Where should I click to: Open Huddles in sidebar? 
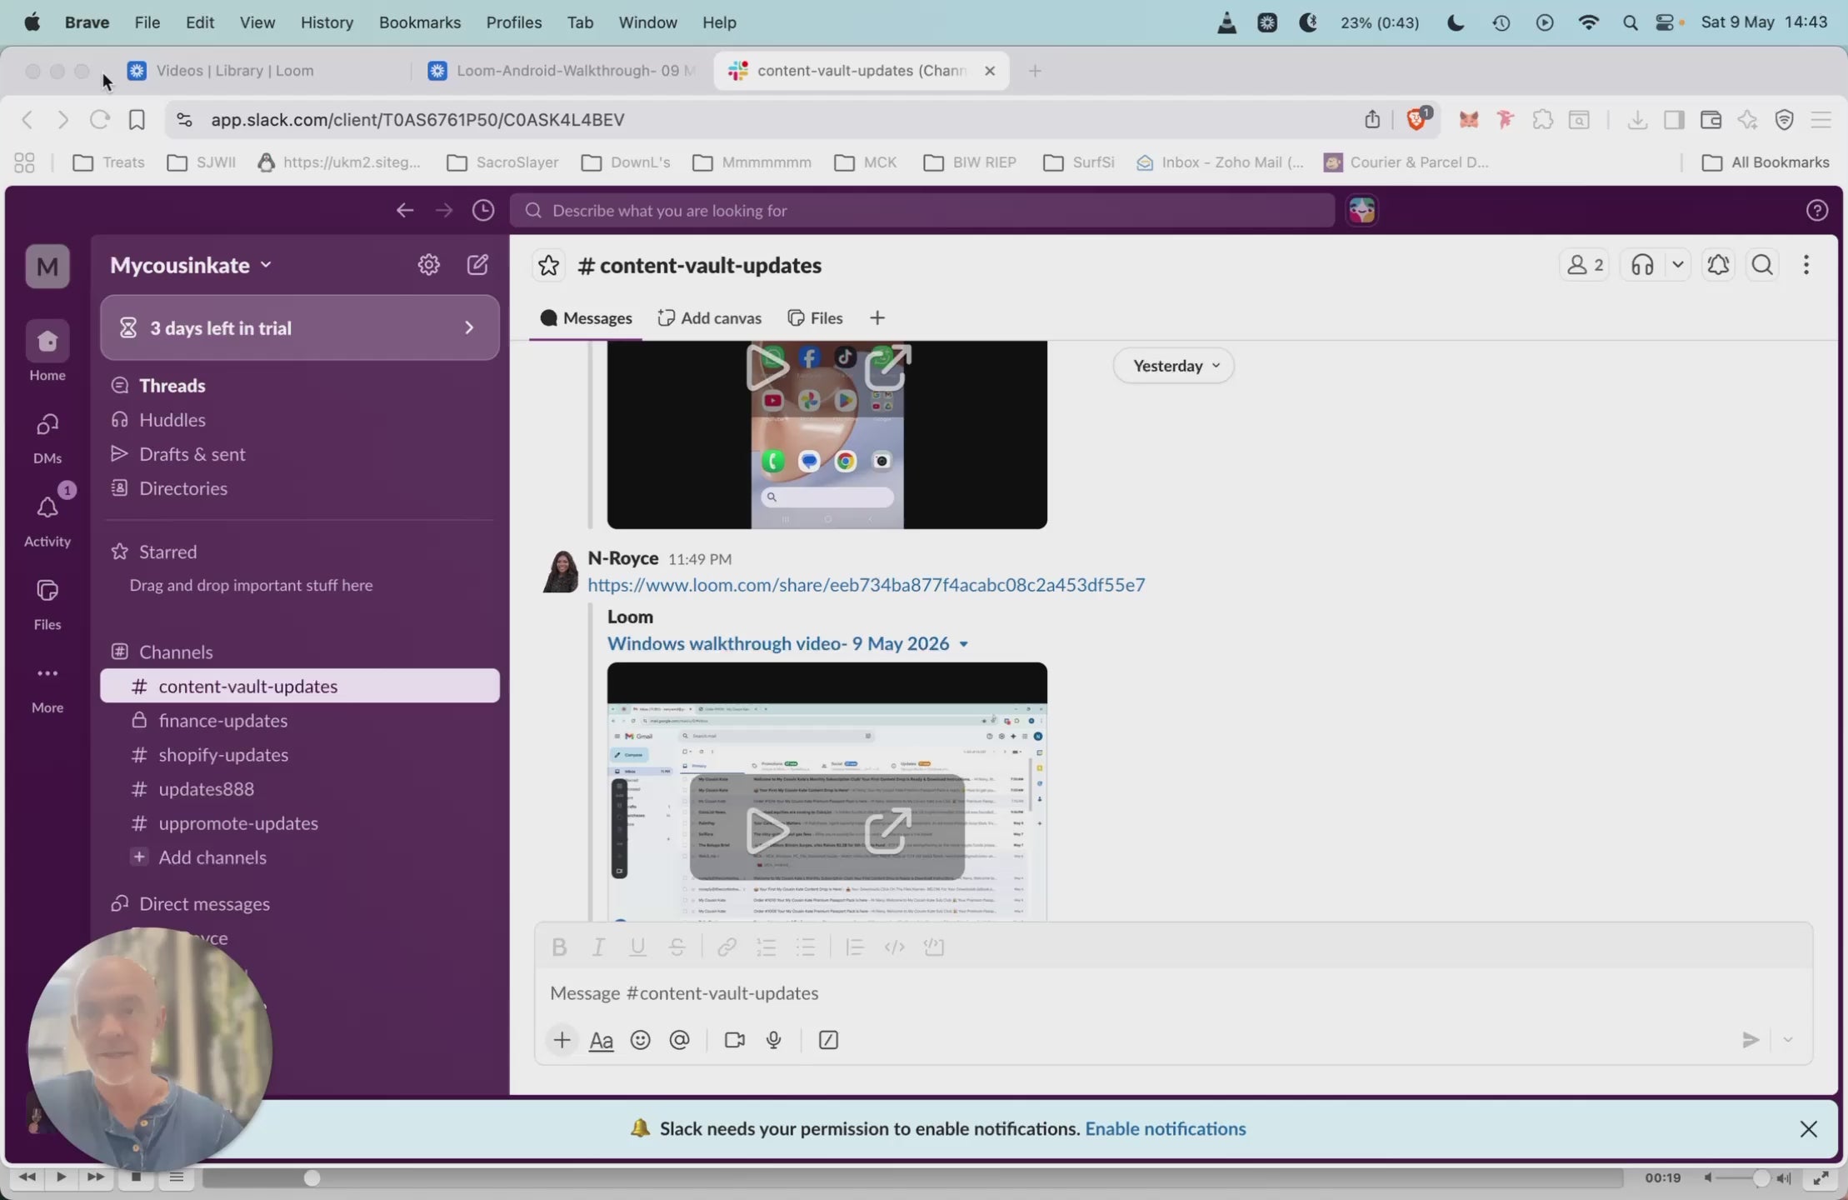172,420
